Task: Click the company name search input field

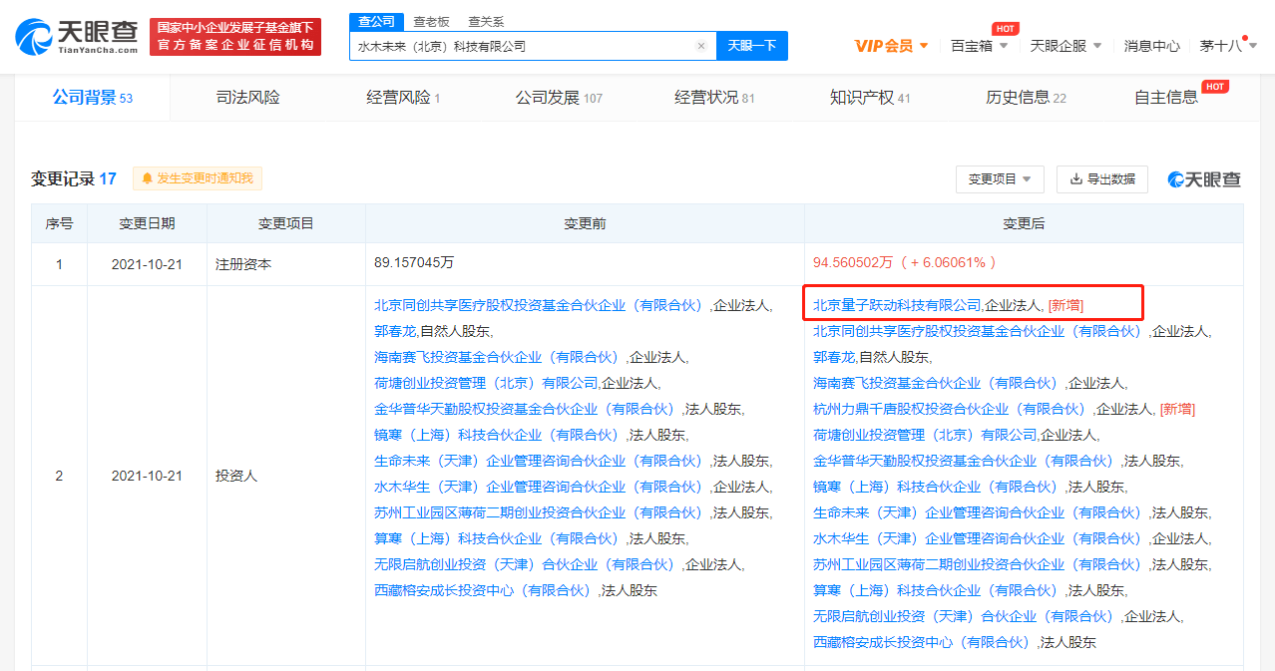Action: 523,46
